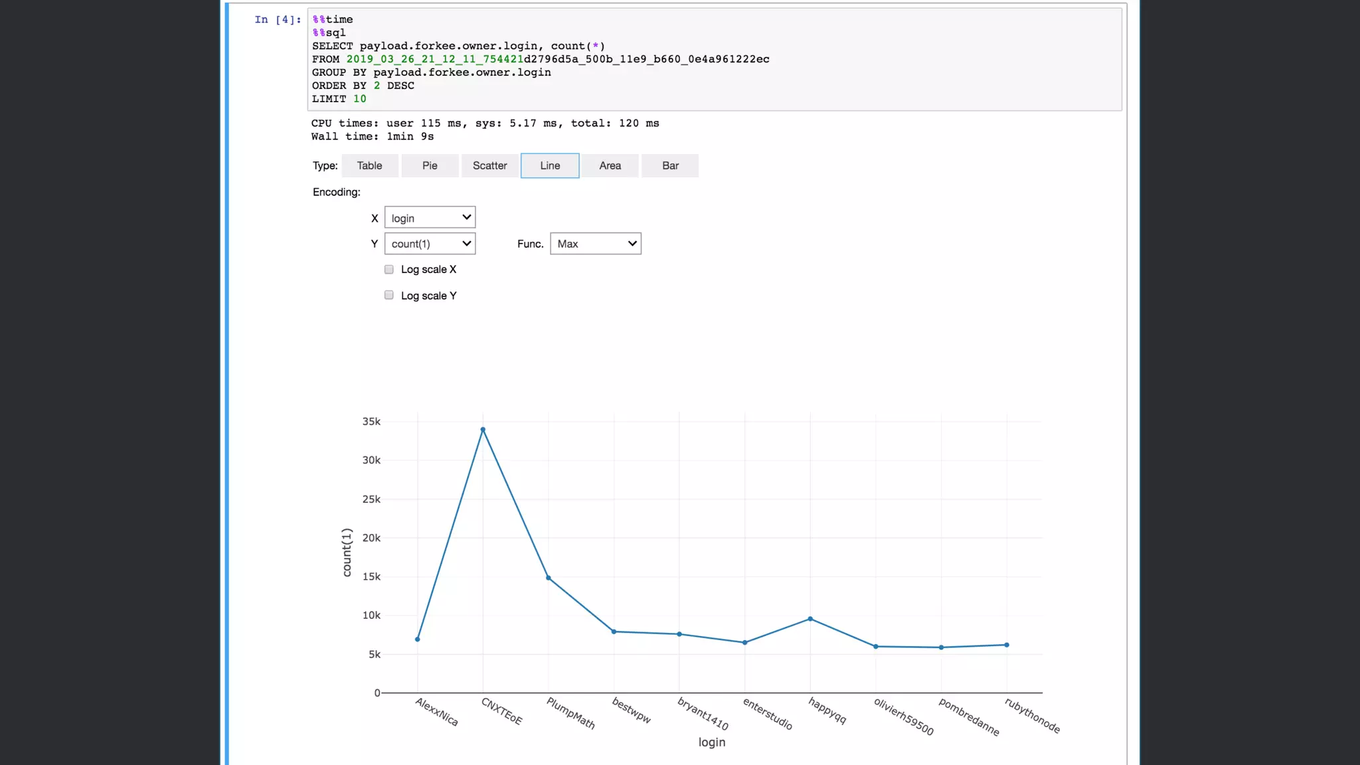Enable Log scale Y checkbox
Image resolution: width=1360 pixels, height=765 pixels.
point(389,296)
